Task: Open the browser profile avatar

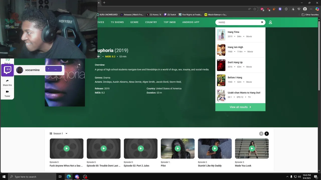Action: (x=305, y=9)
